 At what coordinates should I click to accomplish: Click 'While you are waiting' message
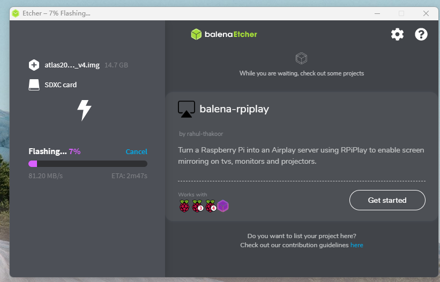tap(302, 73)
